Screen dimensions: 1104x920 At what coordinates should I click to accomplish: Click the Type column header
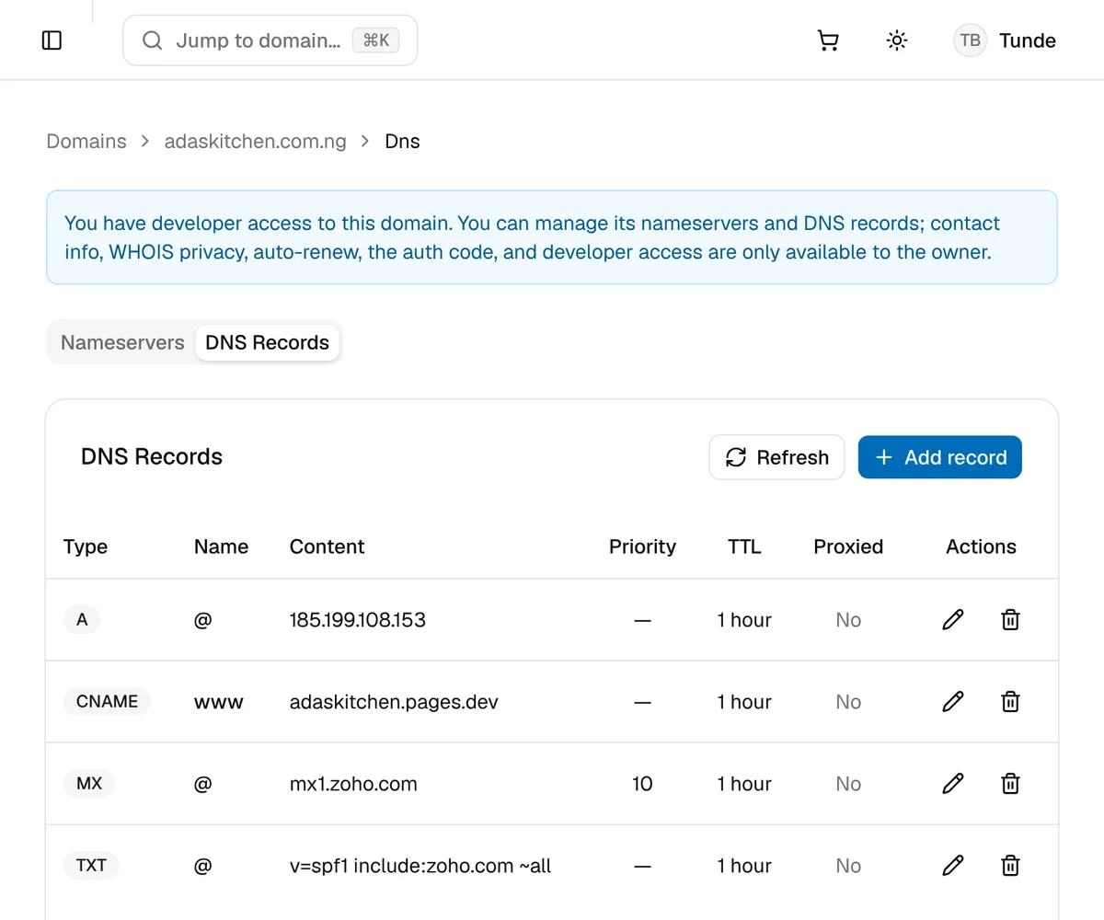(86, 546)
